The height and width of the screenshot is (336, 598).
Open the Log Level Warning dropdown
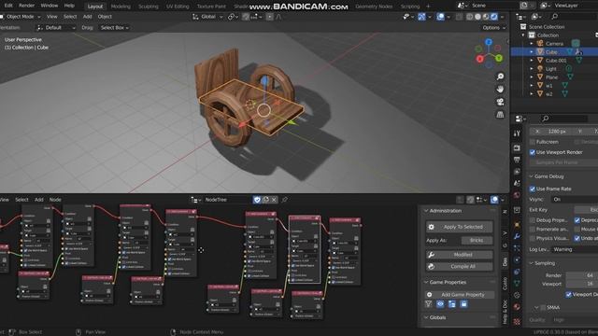pos(574,249)
